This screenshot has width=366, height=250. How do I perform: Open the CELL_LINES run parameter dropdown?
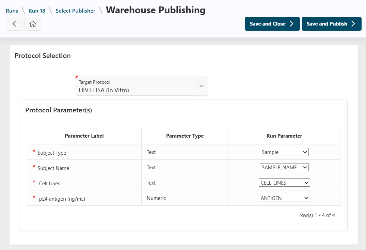coord(284,183)
